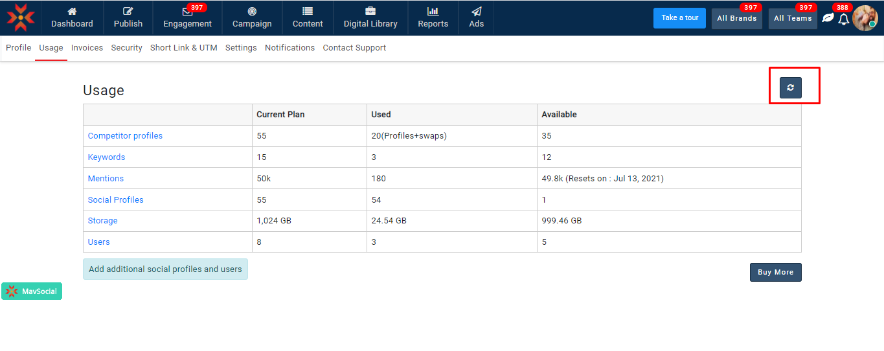Image resolution: width=884 pixels, height=351 pixels.
Task: Switch to the Short Link & UTM tab
Action: (183, 48)
